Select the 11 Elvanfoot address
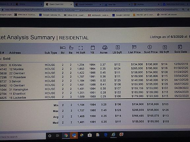190x142 pixels. tap(17, 94)
